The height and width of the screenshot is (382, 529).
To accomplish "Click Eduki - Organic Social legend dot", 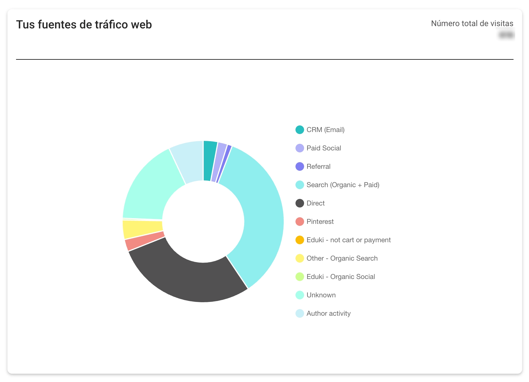I will click(x=299, y=277).
